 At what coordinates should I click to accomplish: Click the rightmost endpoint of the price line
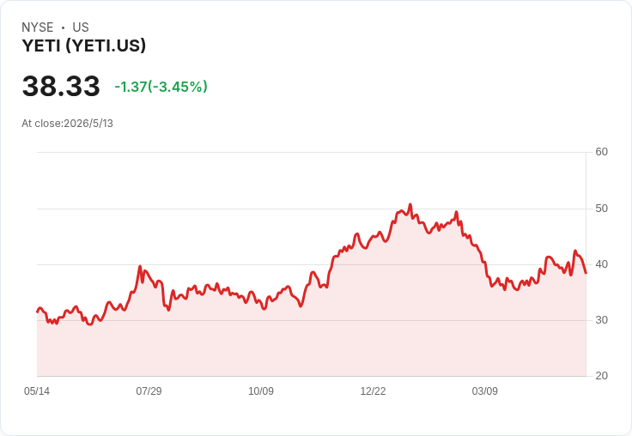pyautogui.click(x=586, y=273)
